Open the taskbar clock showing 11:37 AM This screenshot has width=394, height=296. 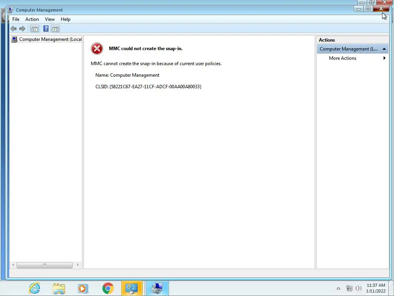pos(376,288)
